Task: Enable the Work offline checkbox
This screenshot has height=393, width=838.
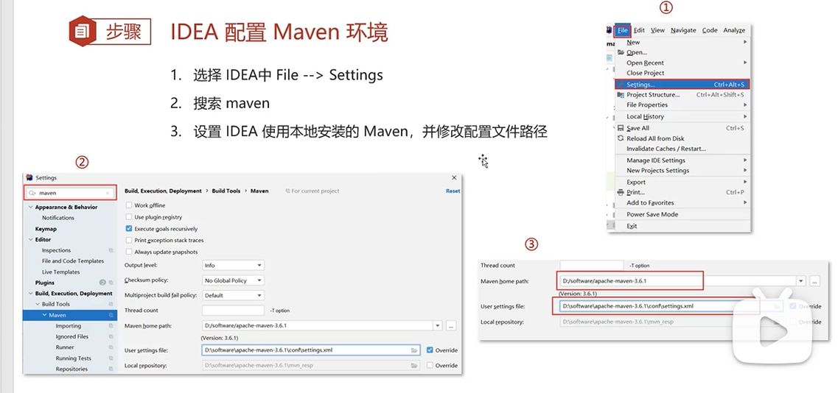Action: click(x=129, y=205)
